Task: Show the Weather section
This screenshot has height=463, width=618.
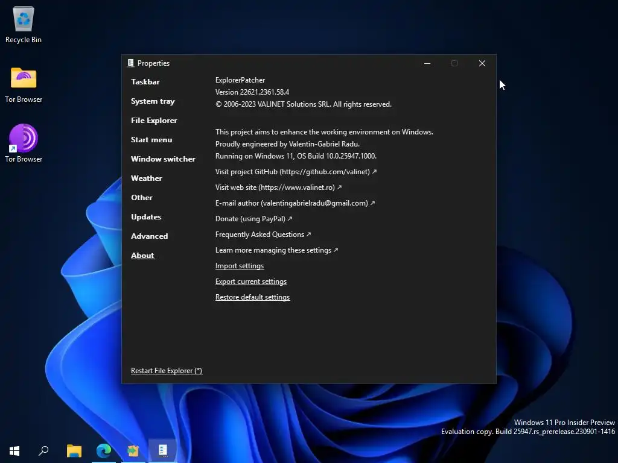Action: coord(146,178)
